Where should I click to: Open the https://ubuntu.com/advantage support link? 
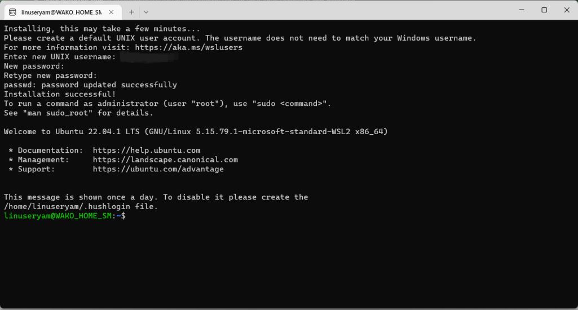click(x=158, y=169)
